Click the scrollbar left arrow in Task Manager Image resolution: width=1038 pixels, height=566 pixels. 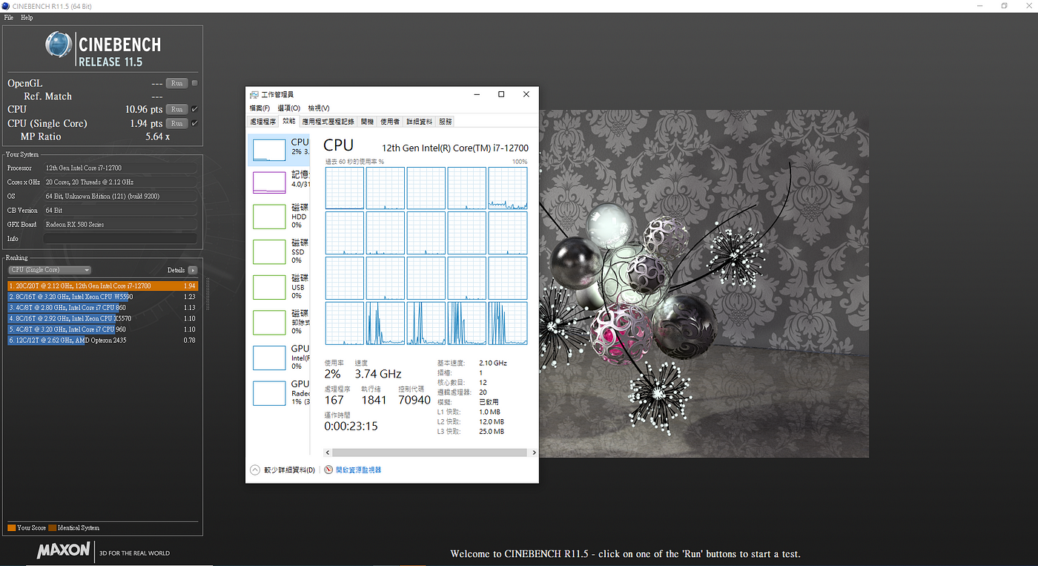[x=328, y=452]
